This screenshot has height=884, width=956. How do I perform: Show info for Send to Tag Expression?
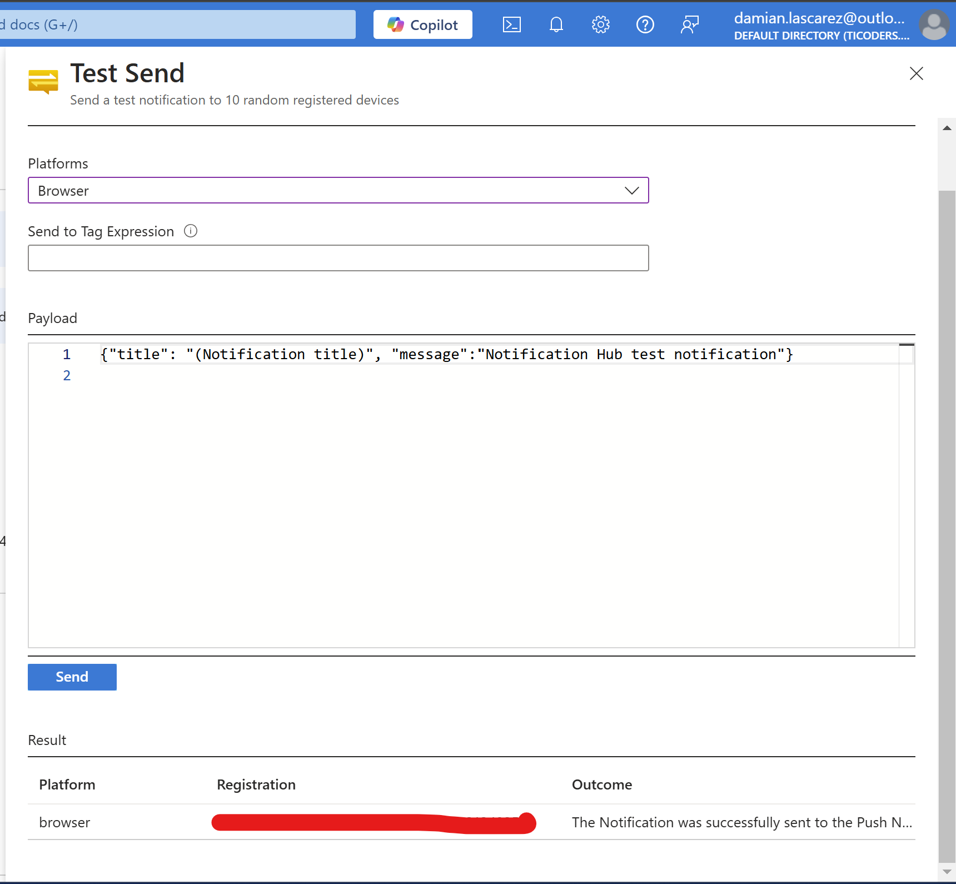click(x=191, y=231)
